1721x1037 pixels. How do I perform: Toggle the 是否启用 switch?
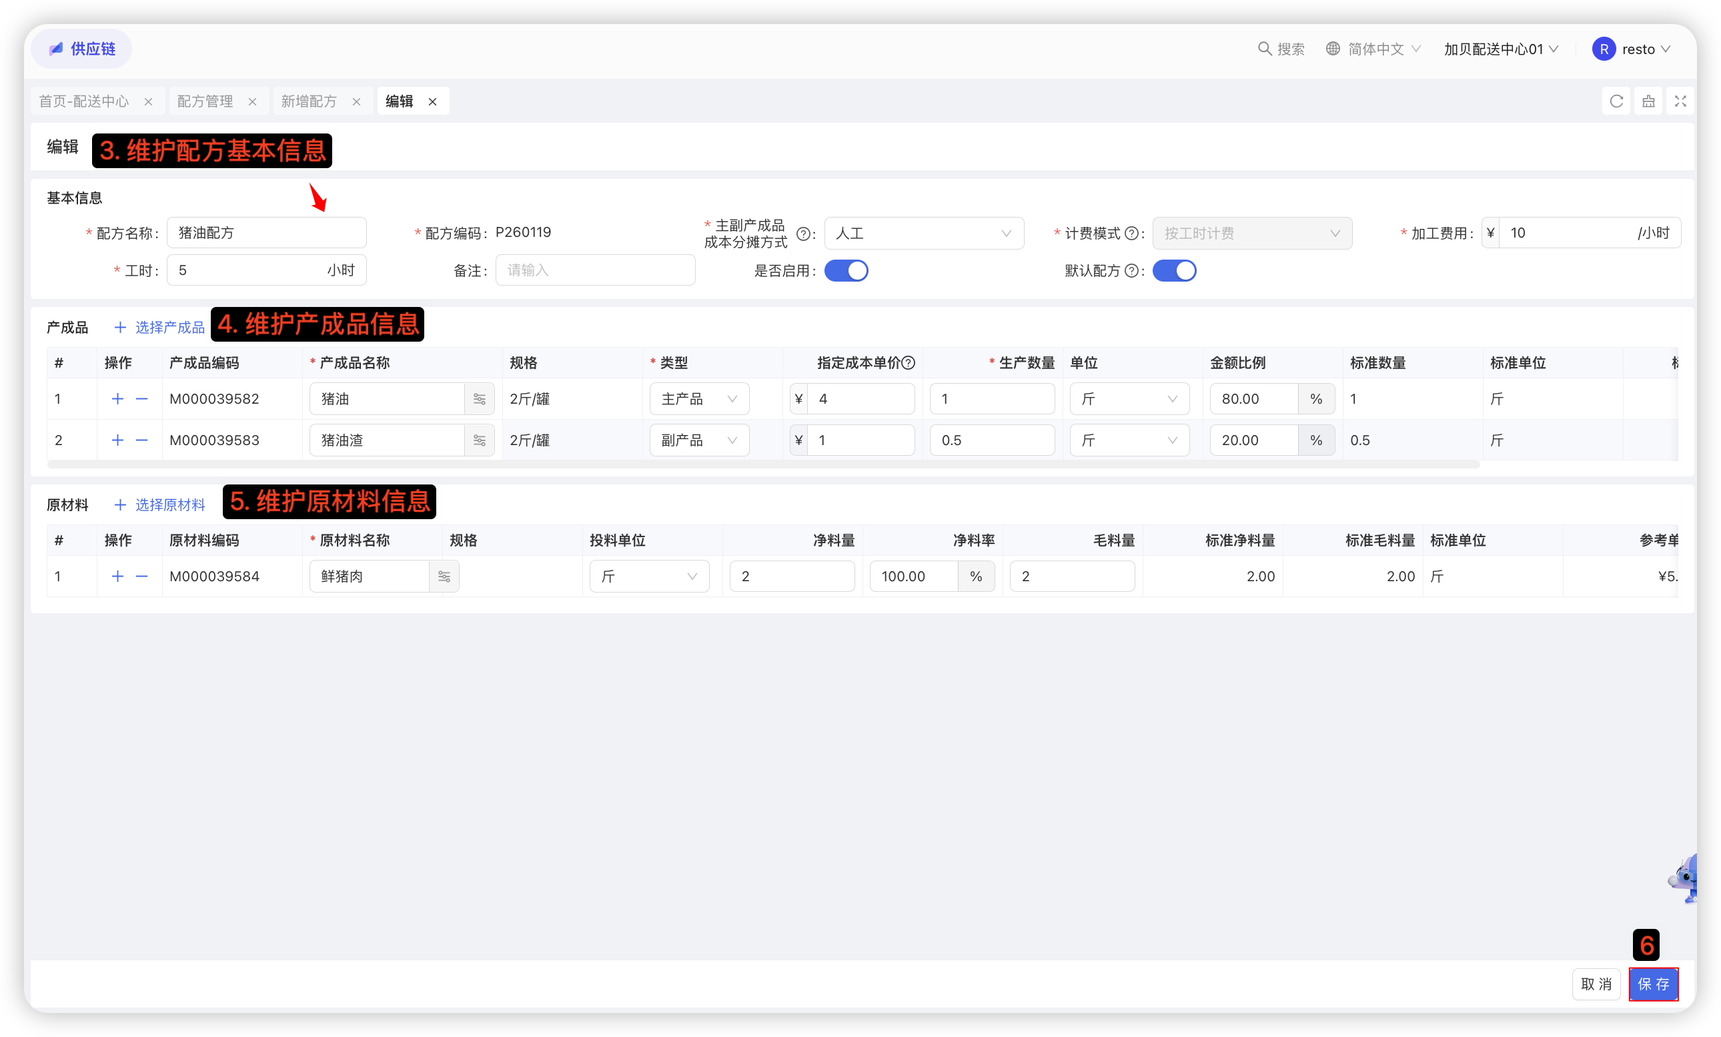tap(846, 271)
